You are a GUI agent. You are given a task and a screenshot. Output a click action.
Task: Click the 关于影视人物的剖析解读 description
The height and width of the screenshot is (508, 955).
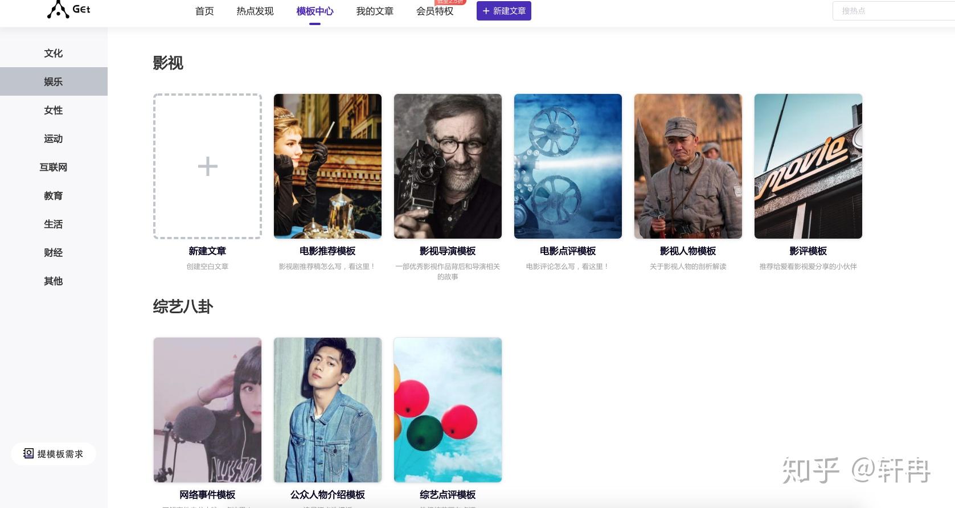coord(688,267)
